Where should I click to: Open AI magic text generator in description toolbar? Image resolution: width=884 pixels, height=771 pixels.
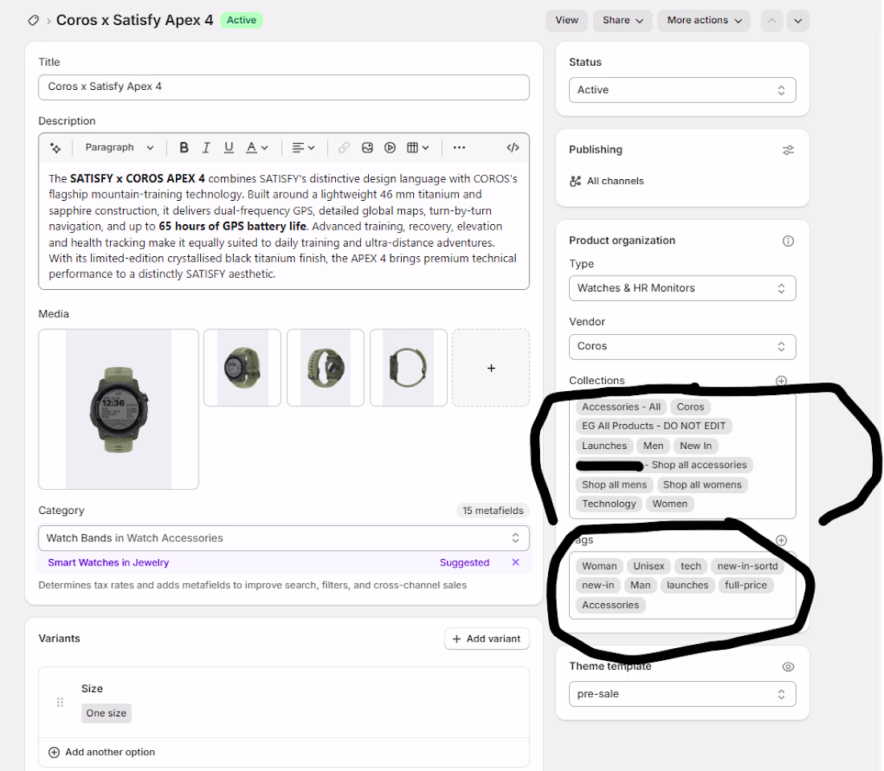(55, 148)
